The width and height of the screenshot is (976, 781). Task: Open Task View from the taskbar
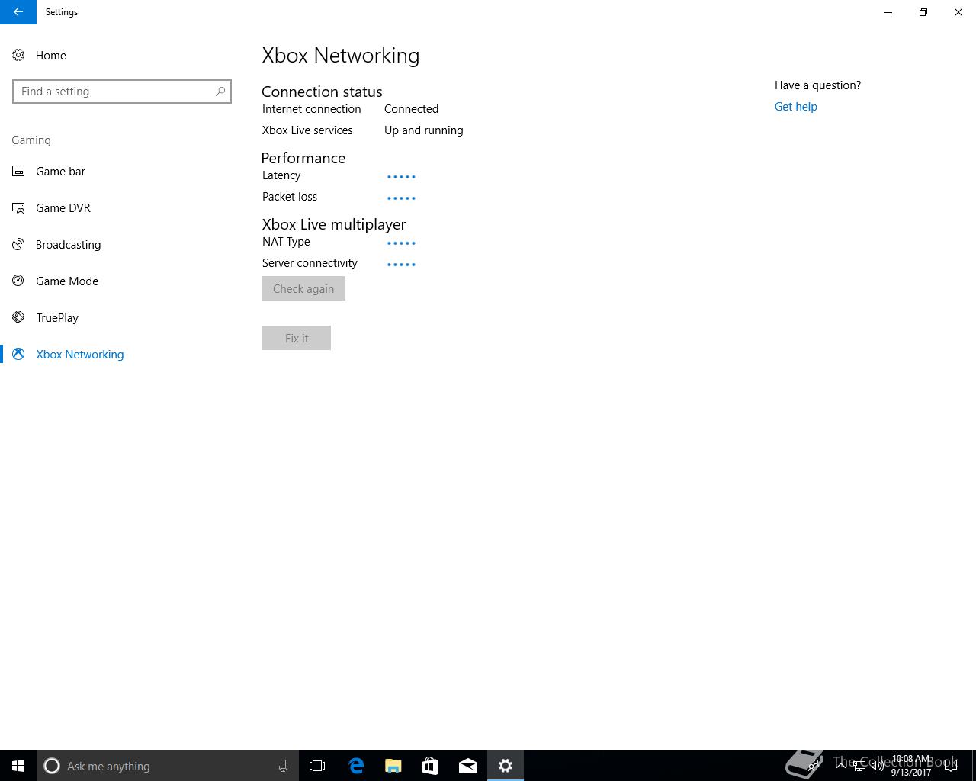(317, 766)
